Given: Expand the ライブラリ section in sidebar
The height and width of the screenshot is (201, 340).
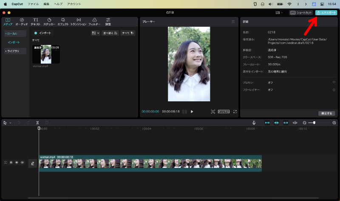Looking at the screenshot, I should click(x=15, y=51).
